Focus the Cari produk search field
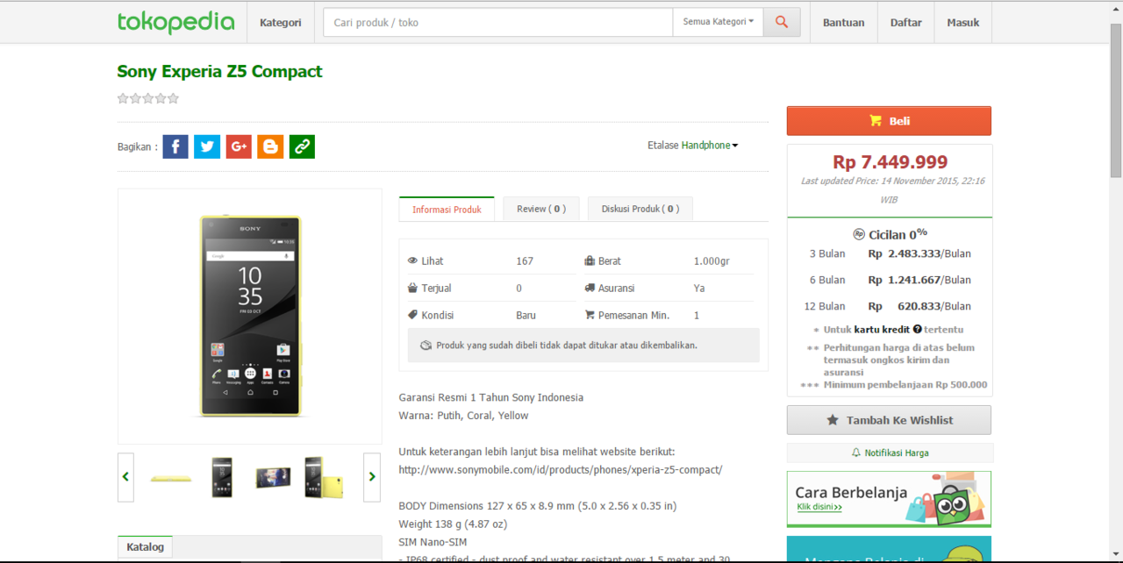This screenshot has width=1123, height=563. 497,23
